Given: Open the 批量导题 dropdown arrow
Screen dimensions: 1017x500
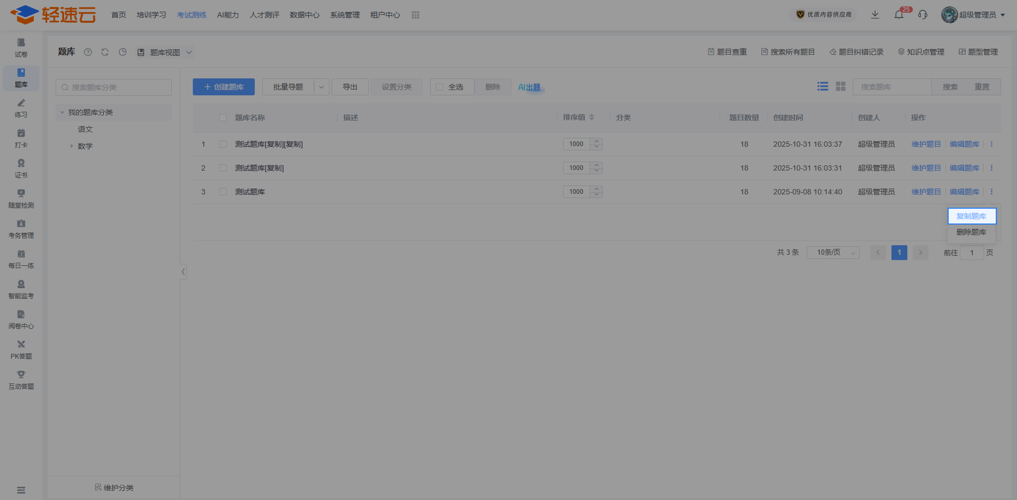Looking at the screenshot, I should tap(322, 87).
